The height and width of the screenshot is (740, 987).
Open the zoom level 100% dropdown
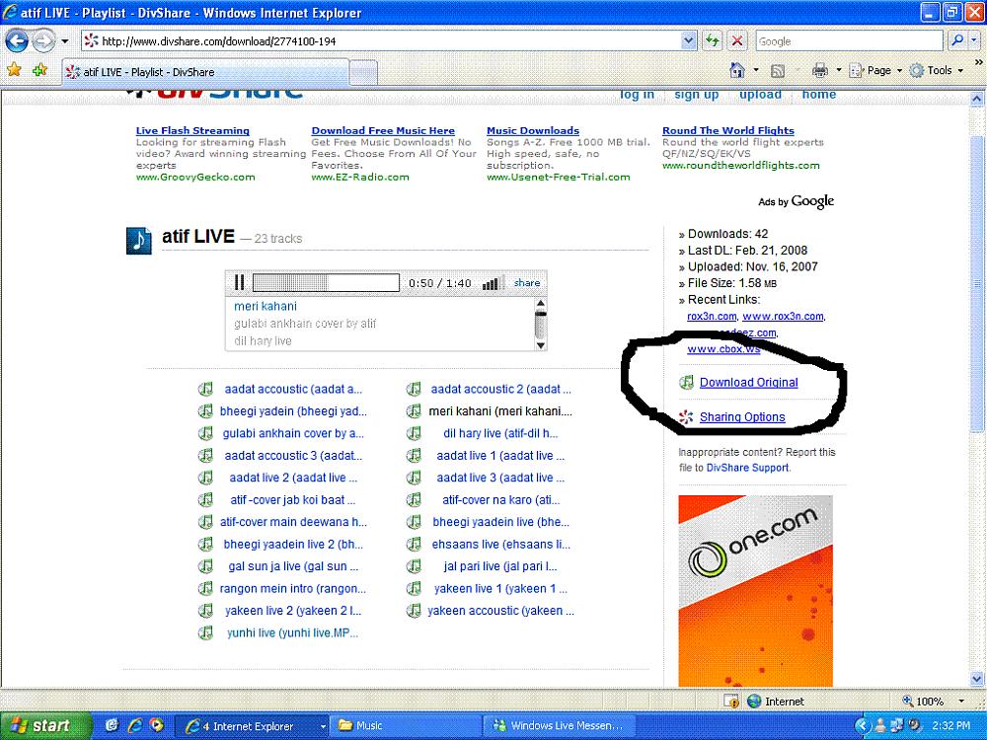coord(960,701)
